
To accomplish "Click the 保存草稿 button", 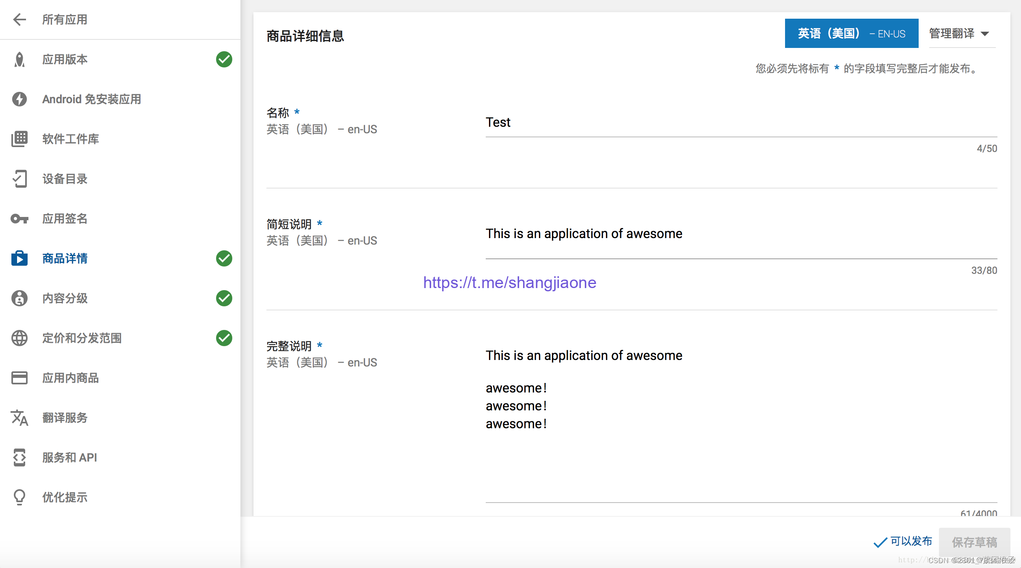I will [974, 542].
